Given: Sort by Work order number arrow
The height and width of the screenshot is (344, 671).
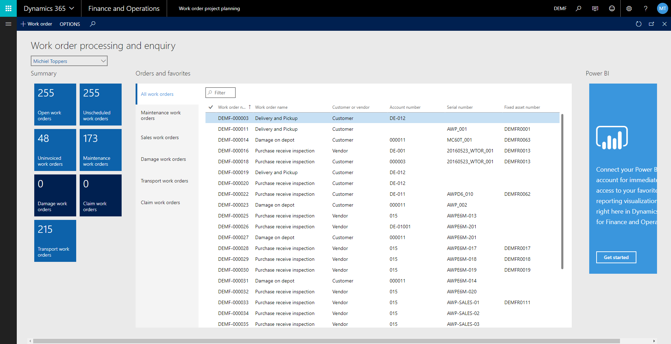Looking at the screenshot, I should [250, 107].
